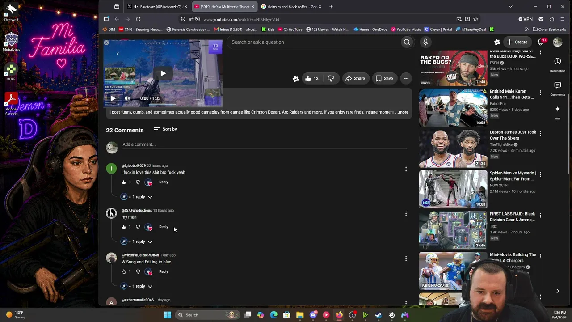
Task: Close the YouTube 'Multiverse Threat' tab
Action: pos(253,7)
